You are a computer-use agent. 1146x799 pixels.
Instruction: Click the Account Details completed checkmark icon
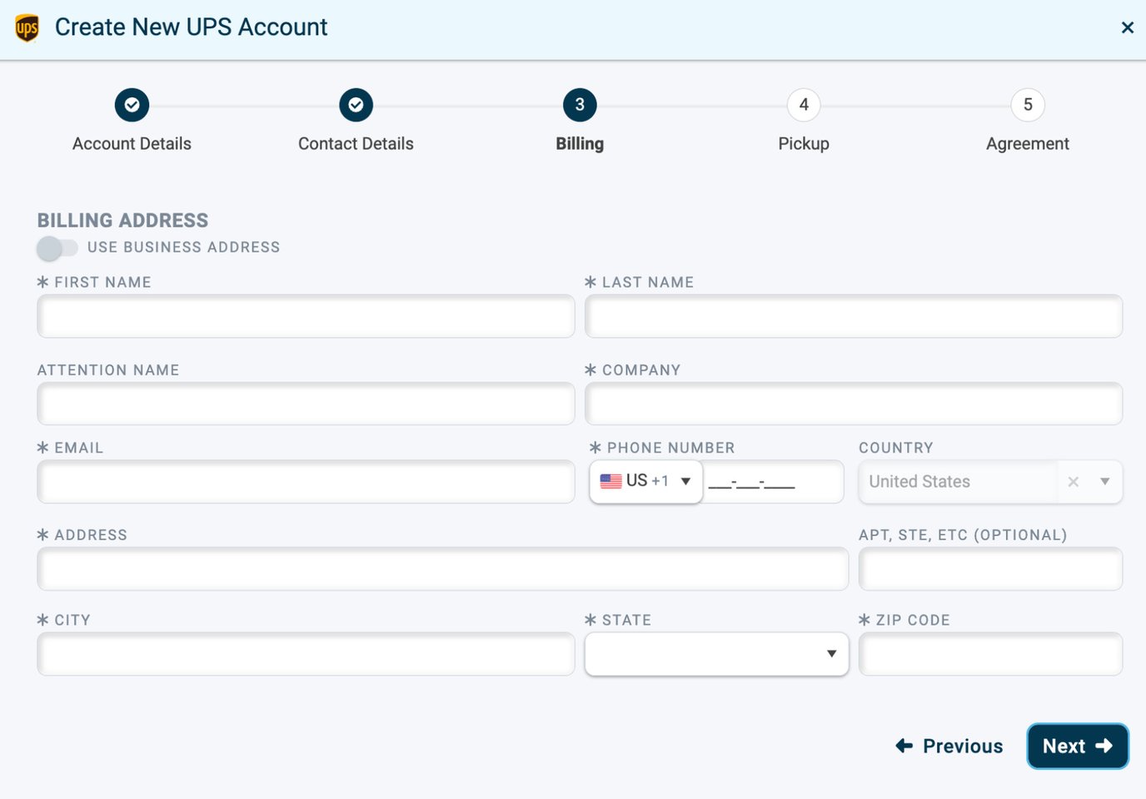132,105
